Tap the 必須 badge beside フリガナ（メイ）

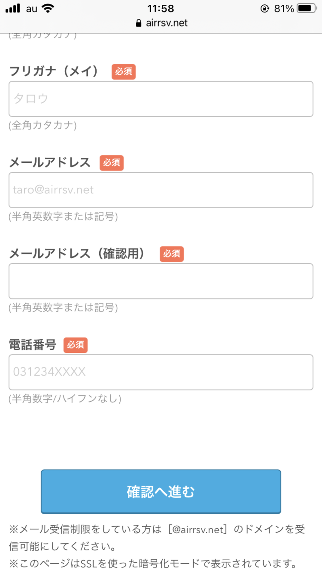(x=123, y=71)
